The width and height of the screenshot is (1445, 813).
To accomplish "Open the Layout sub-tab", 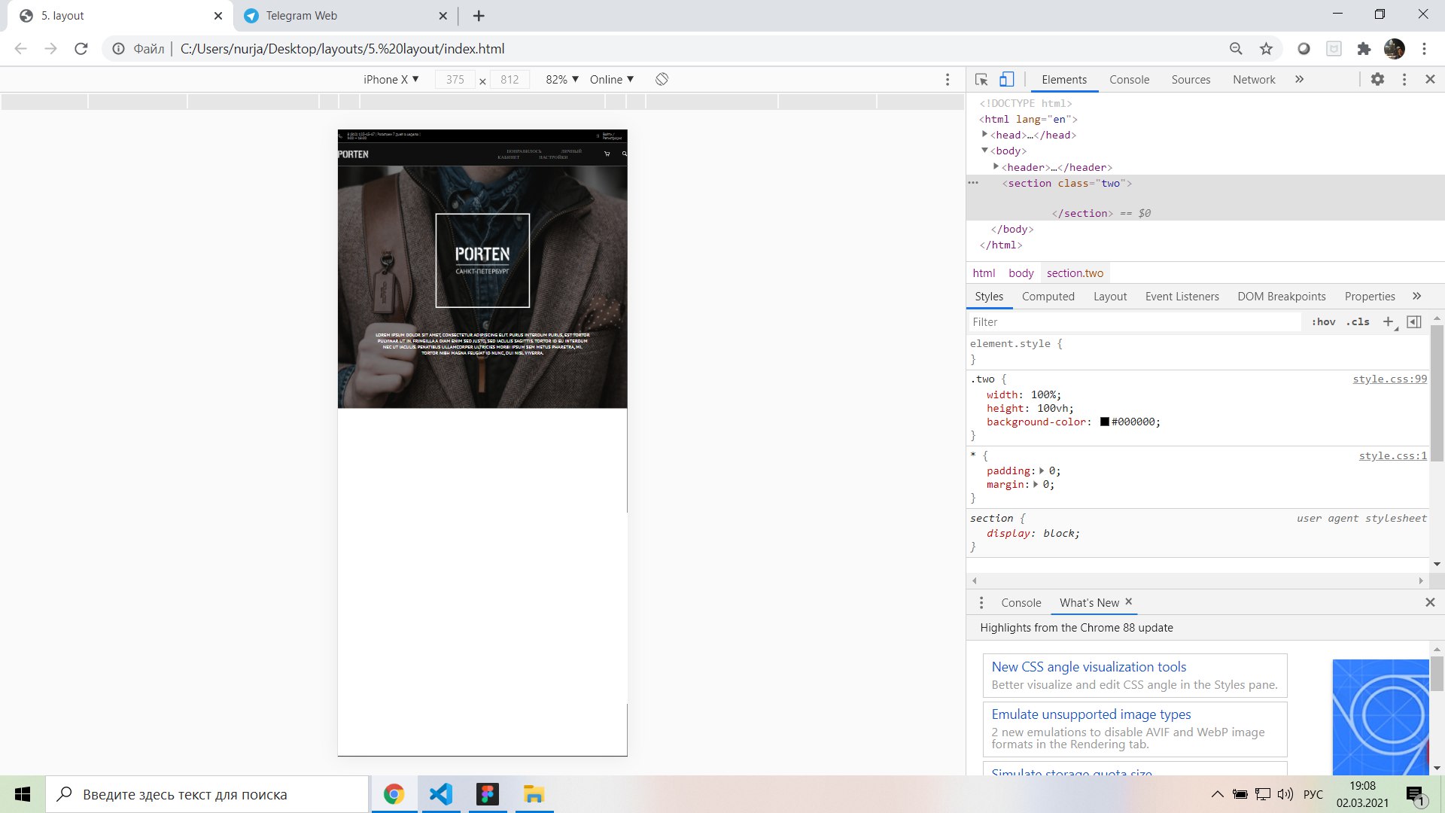I will 1110,297.
